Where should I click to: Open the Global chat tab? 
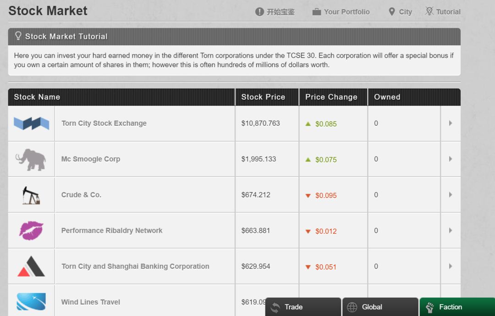(380, 307)
